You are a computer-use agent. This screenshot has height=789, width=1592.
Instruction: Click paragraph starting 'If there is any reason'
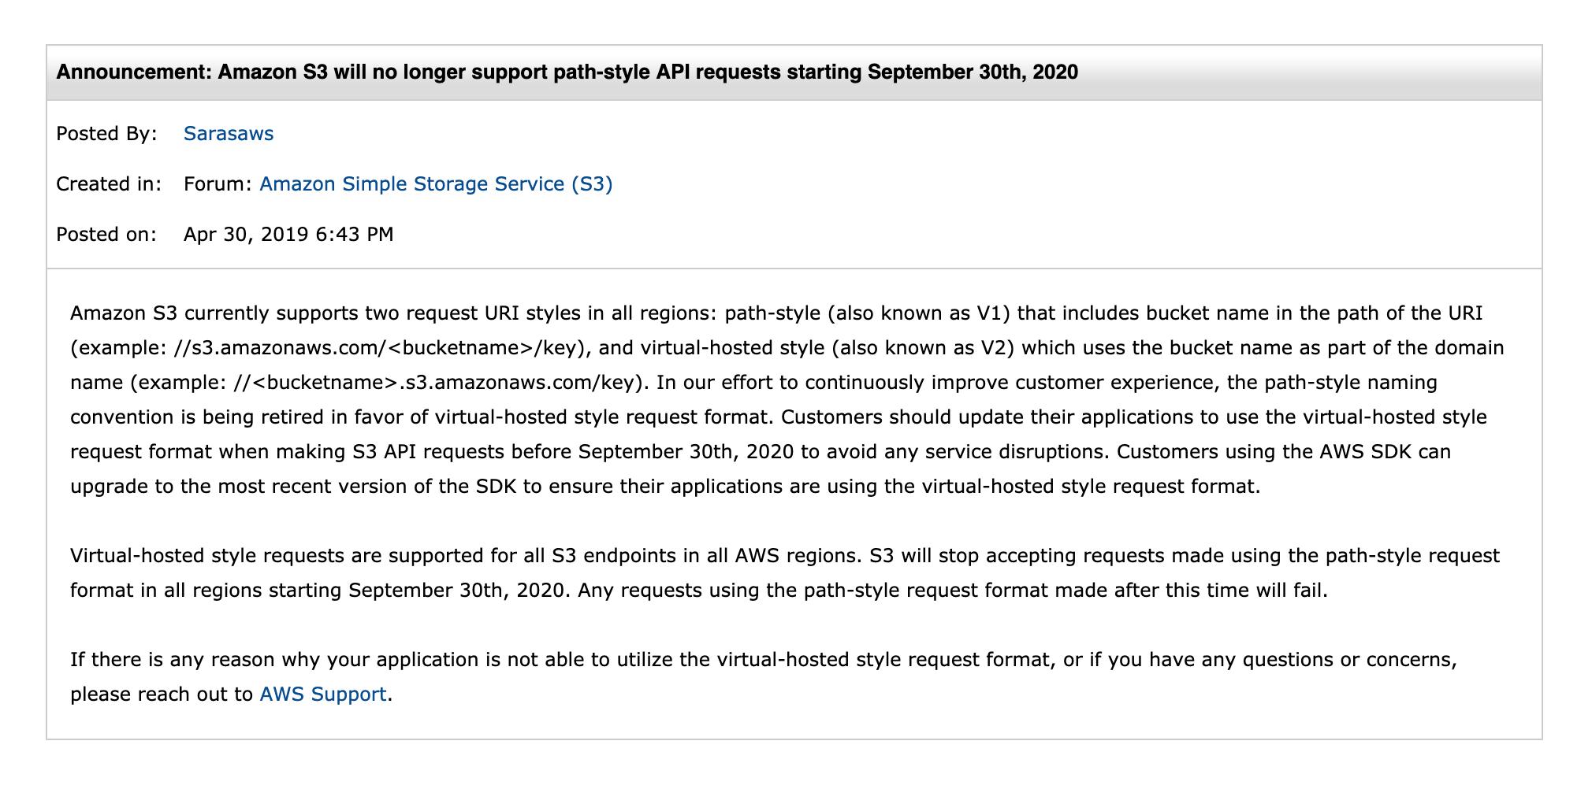click(763, 677)
